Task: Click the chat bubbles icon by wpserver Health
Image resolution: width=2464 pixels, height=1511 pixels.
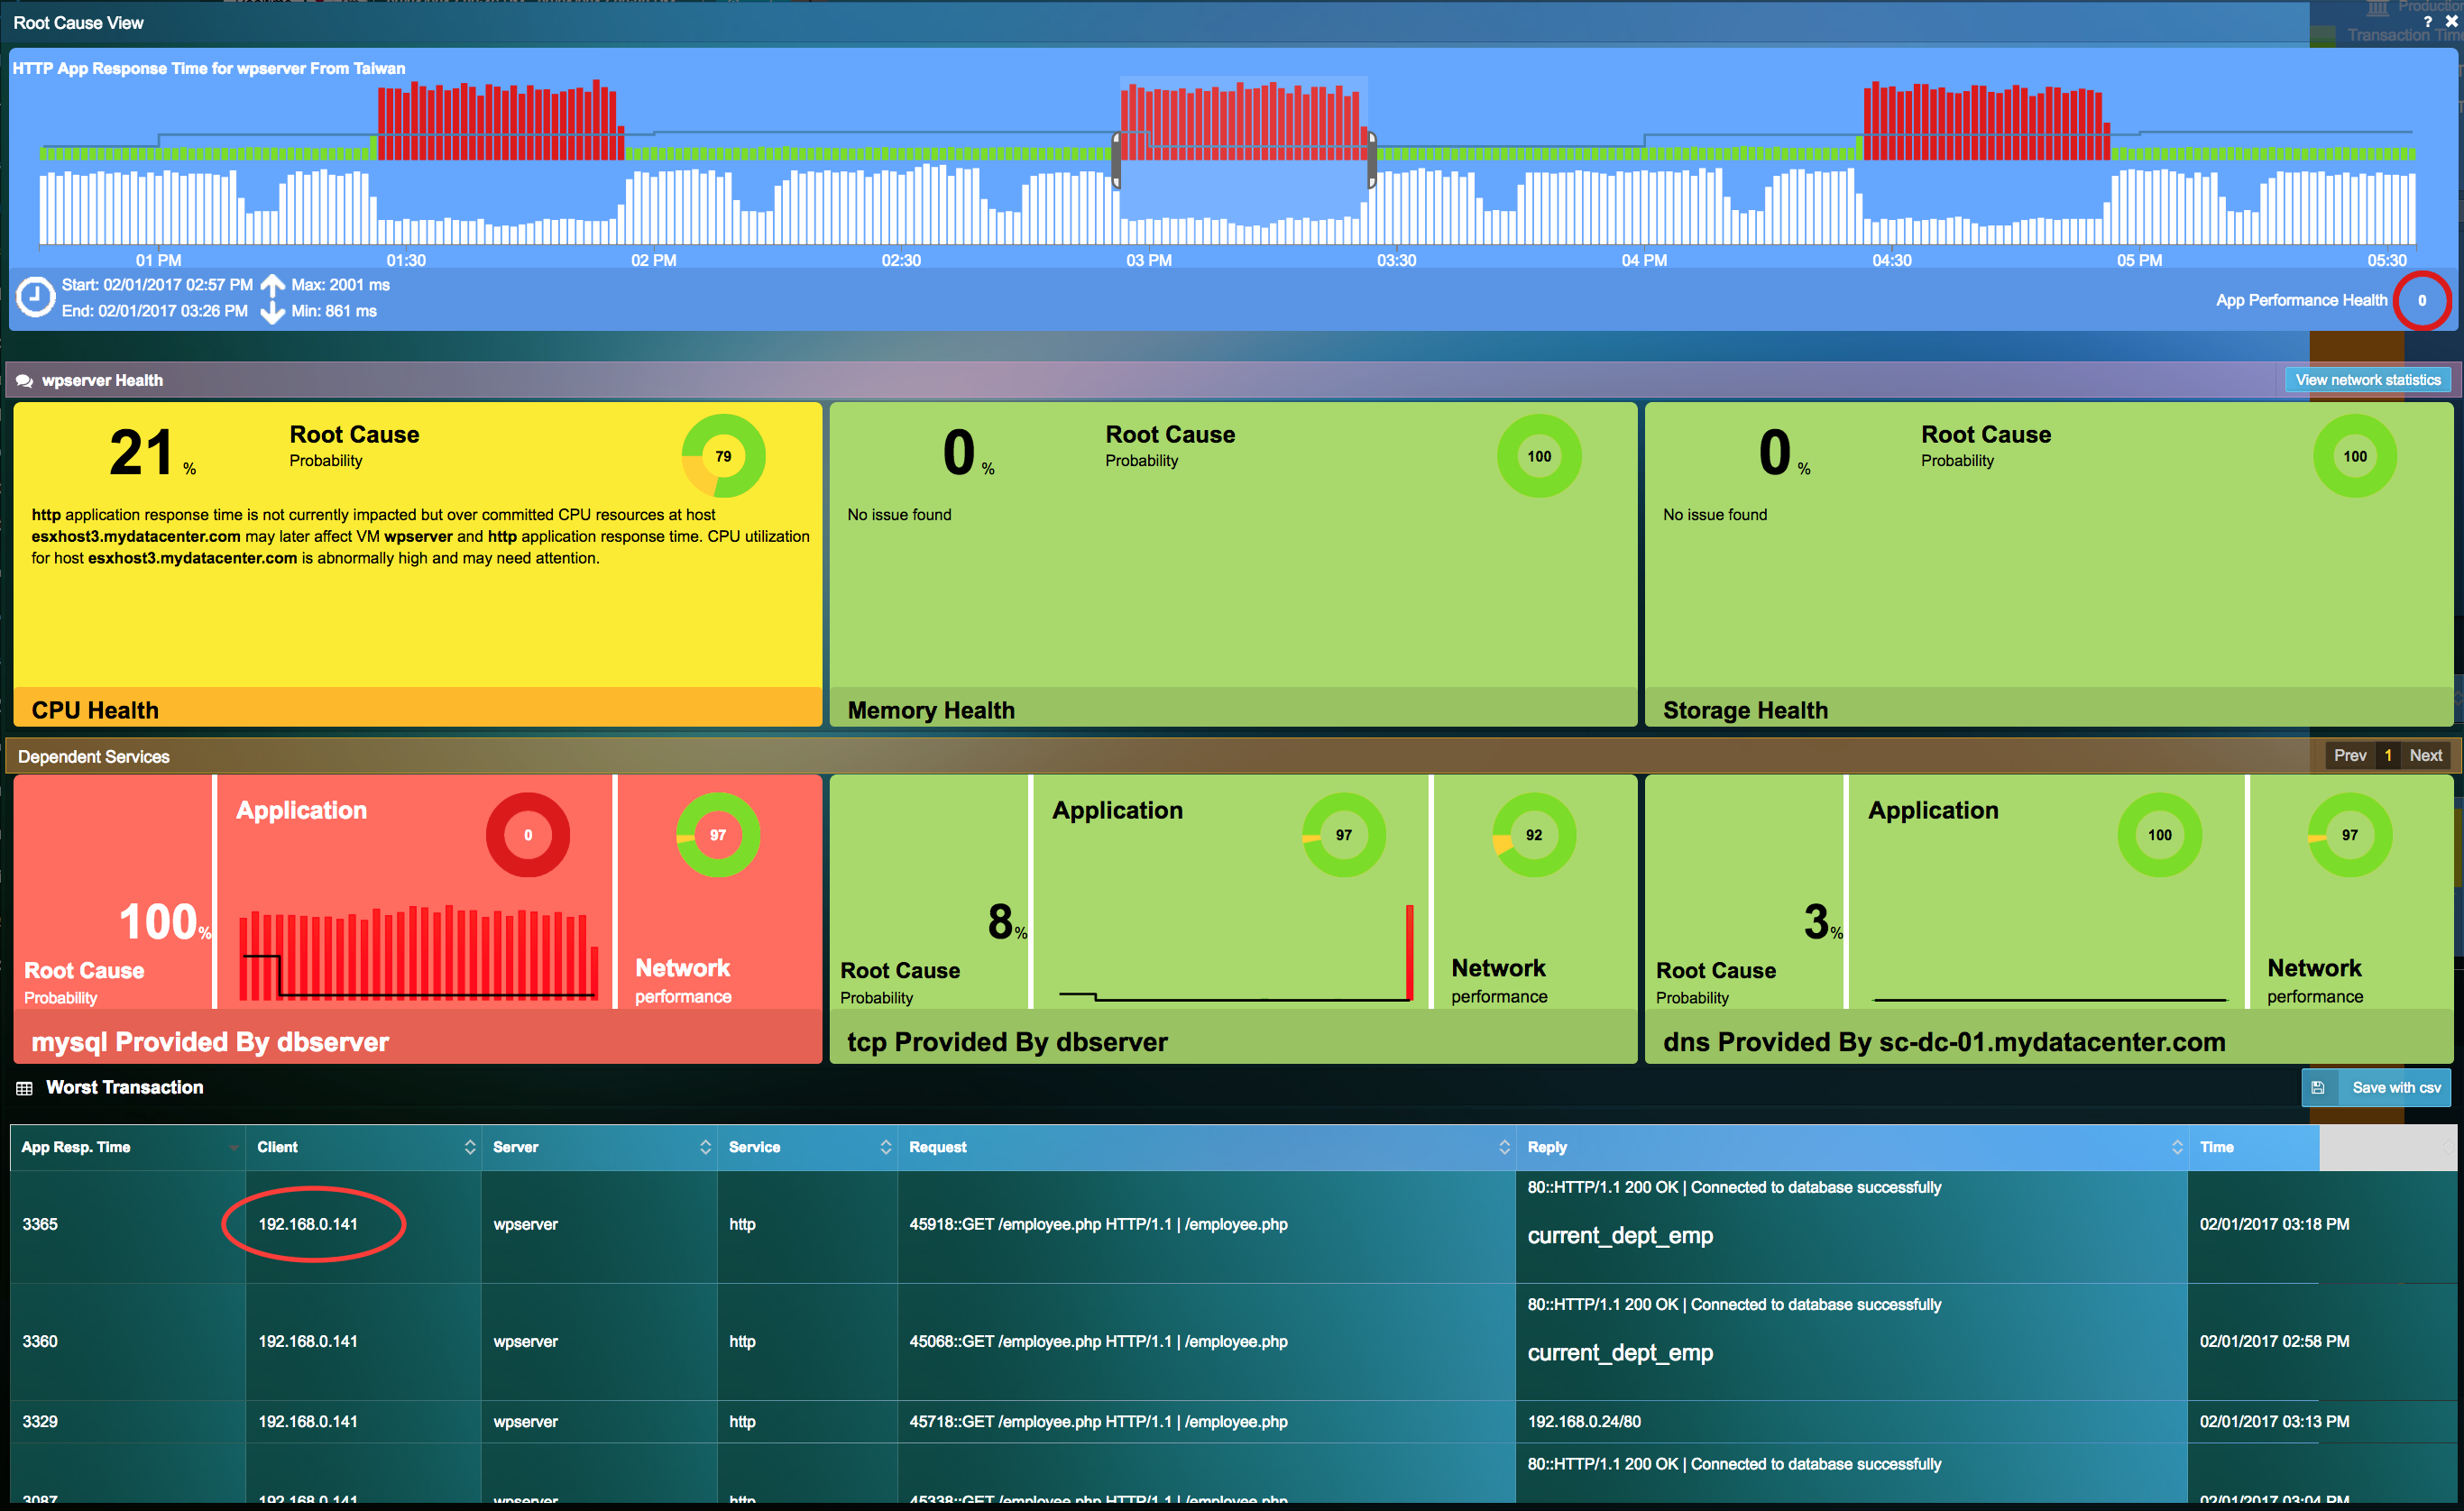Action: [25, 380]
